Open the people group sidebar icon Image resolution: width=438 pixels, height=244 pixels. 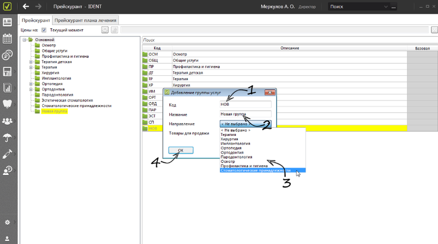coord(8,121)
